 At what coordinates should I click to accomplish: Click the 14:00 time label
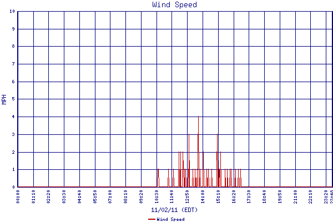(203, 196)
